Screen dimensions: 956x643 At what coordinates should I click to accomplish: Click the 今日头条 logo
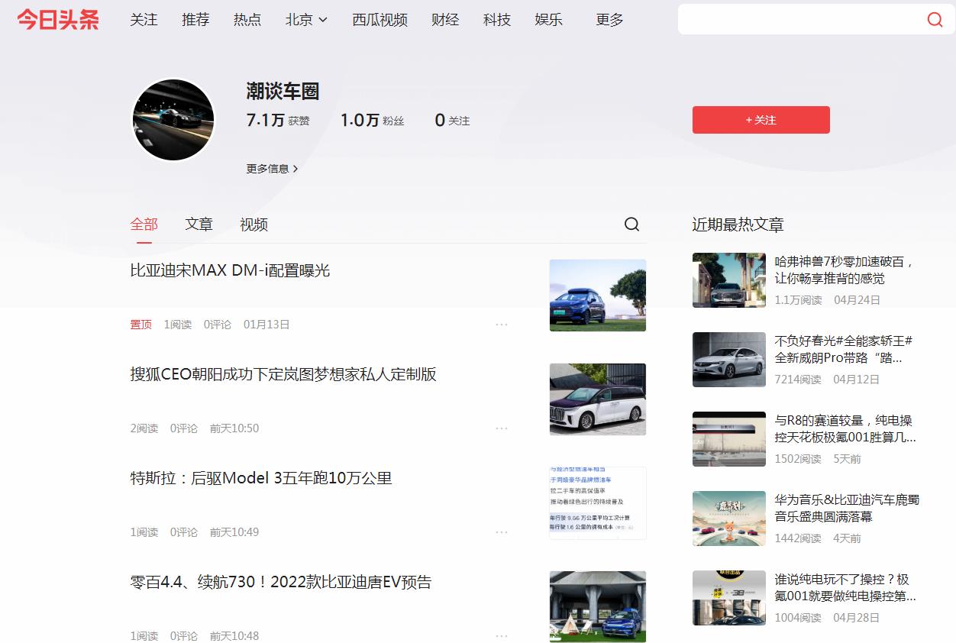pos(58,19)
